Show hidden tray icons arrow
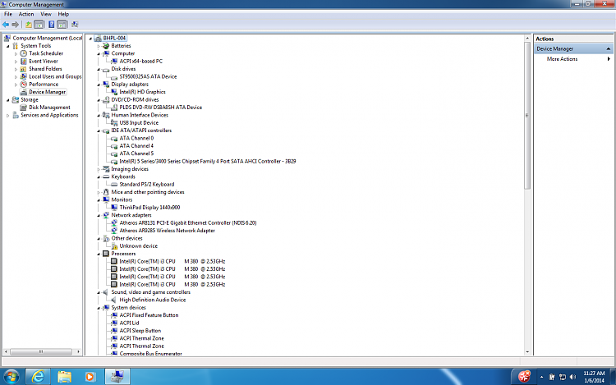The width and height of the screenshot is (616, 385). pos(541,377)
